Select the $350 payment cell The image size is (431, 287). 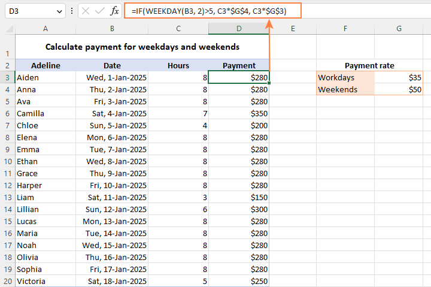(x=239, y=113)
